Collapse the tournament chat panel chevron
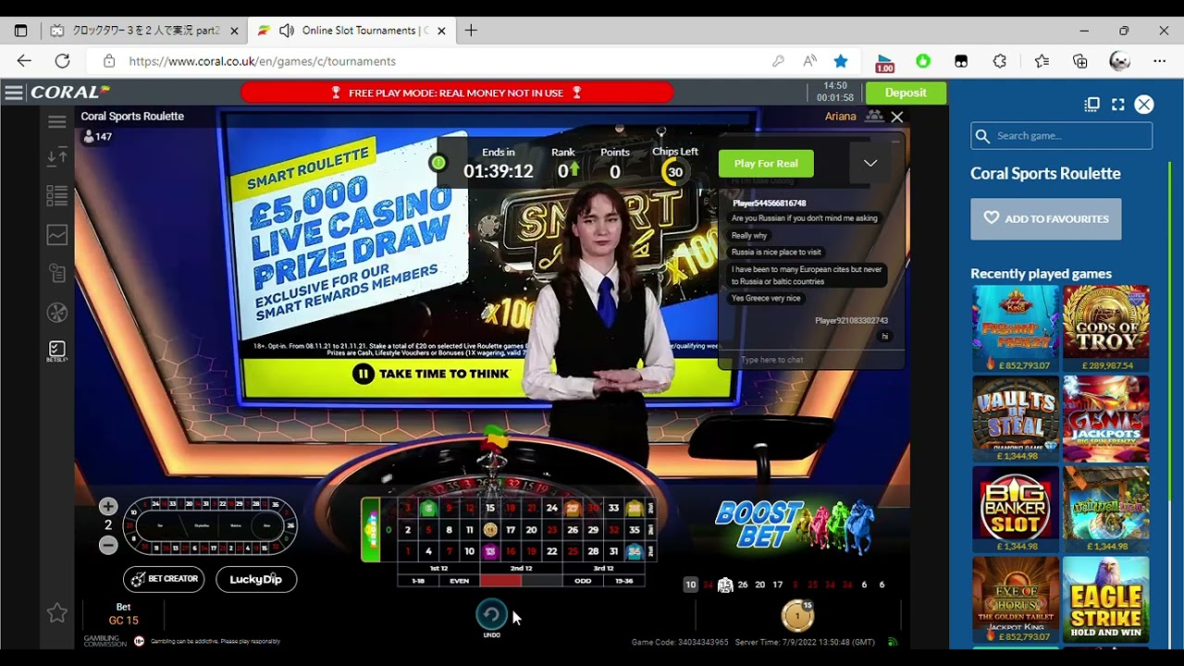Image resolution: width=1184 pixels, height=666 pixels. click(870, 164)
